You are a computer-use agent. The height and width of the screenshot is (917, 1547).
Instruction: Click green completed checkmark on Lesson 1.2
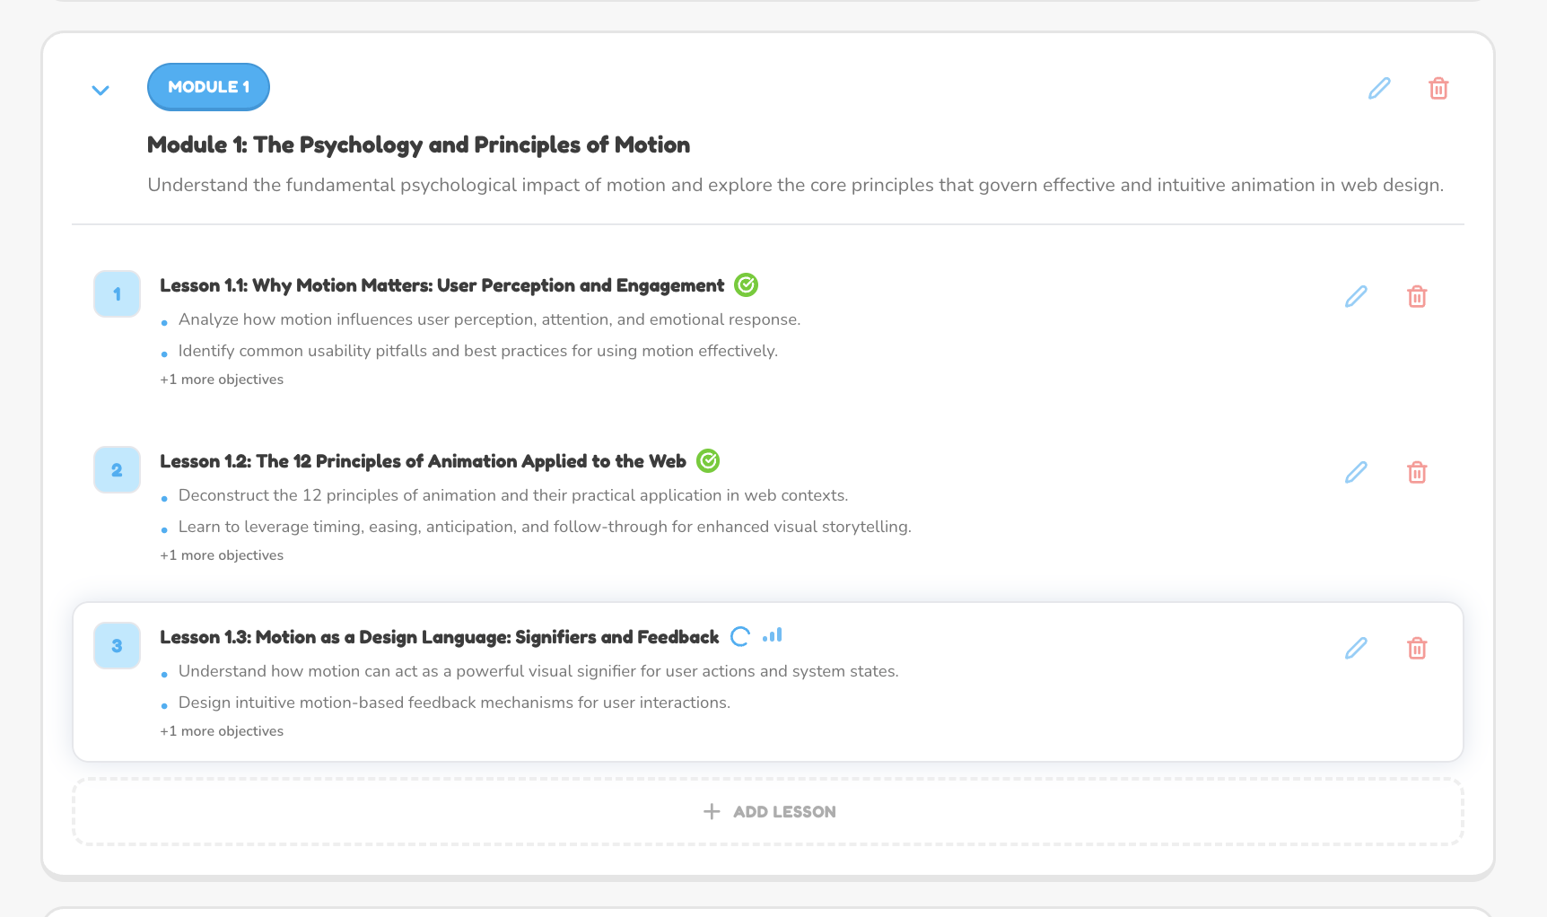tap(708, 461)
